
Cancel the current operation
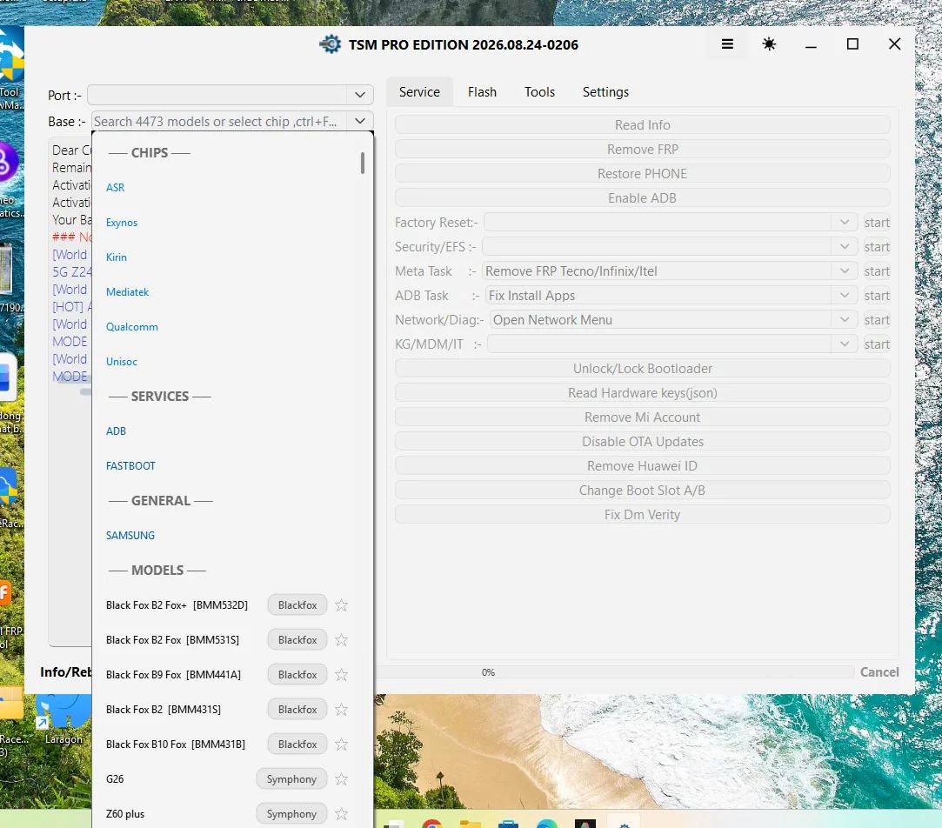click(879, 671)
